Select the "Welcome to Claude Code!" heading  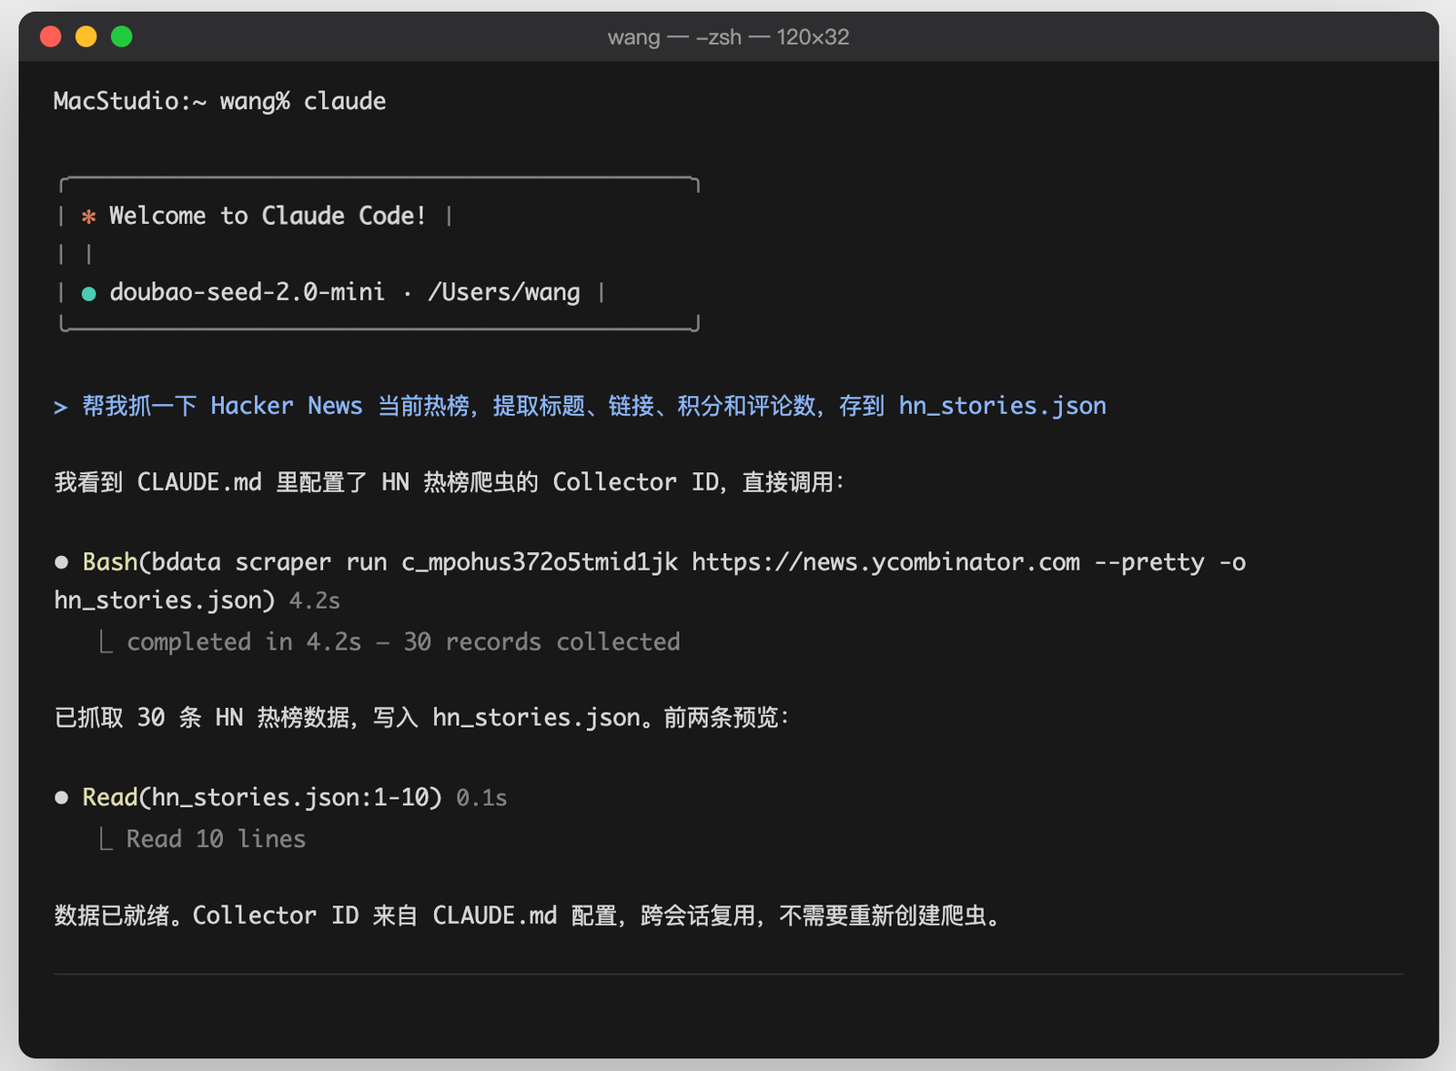point(268,216)
